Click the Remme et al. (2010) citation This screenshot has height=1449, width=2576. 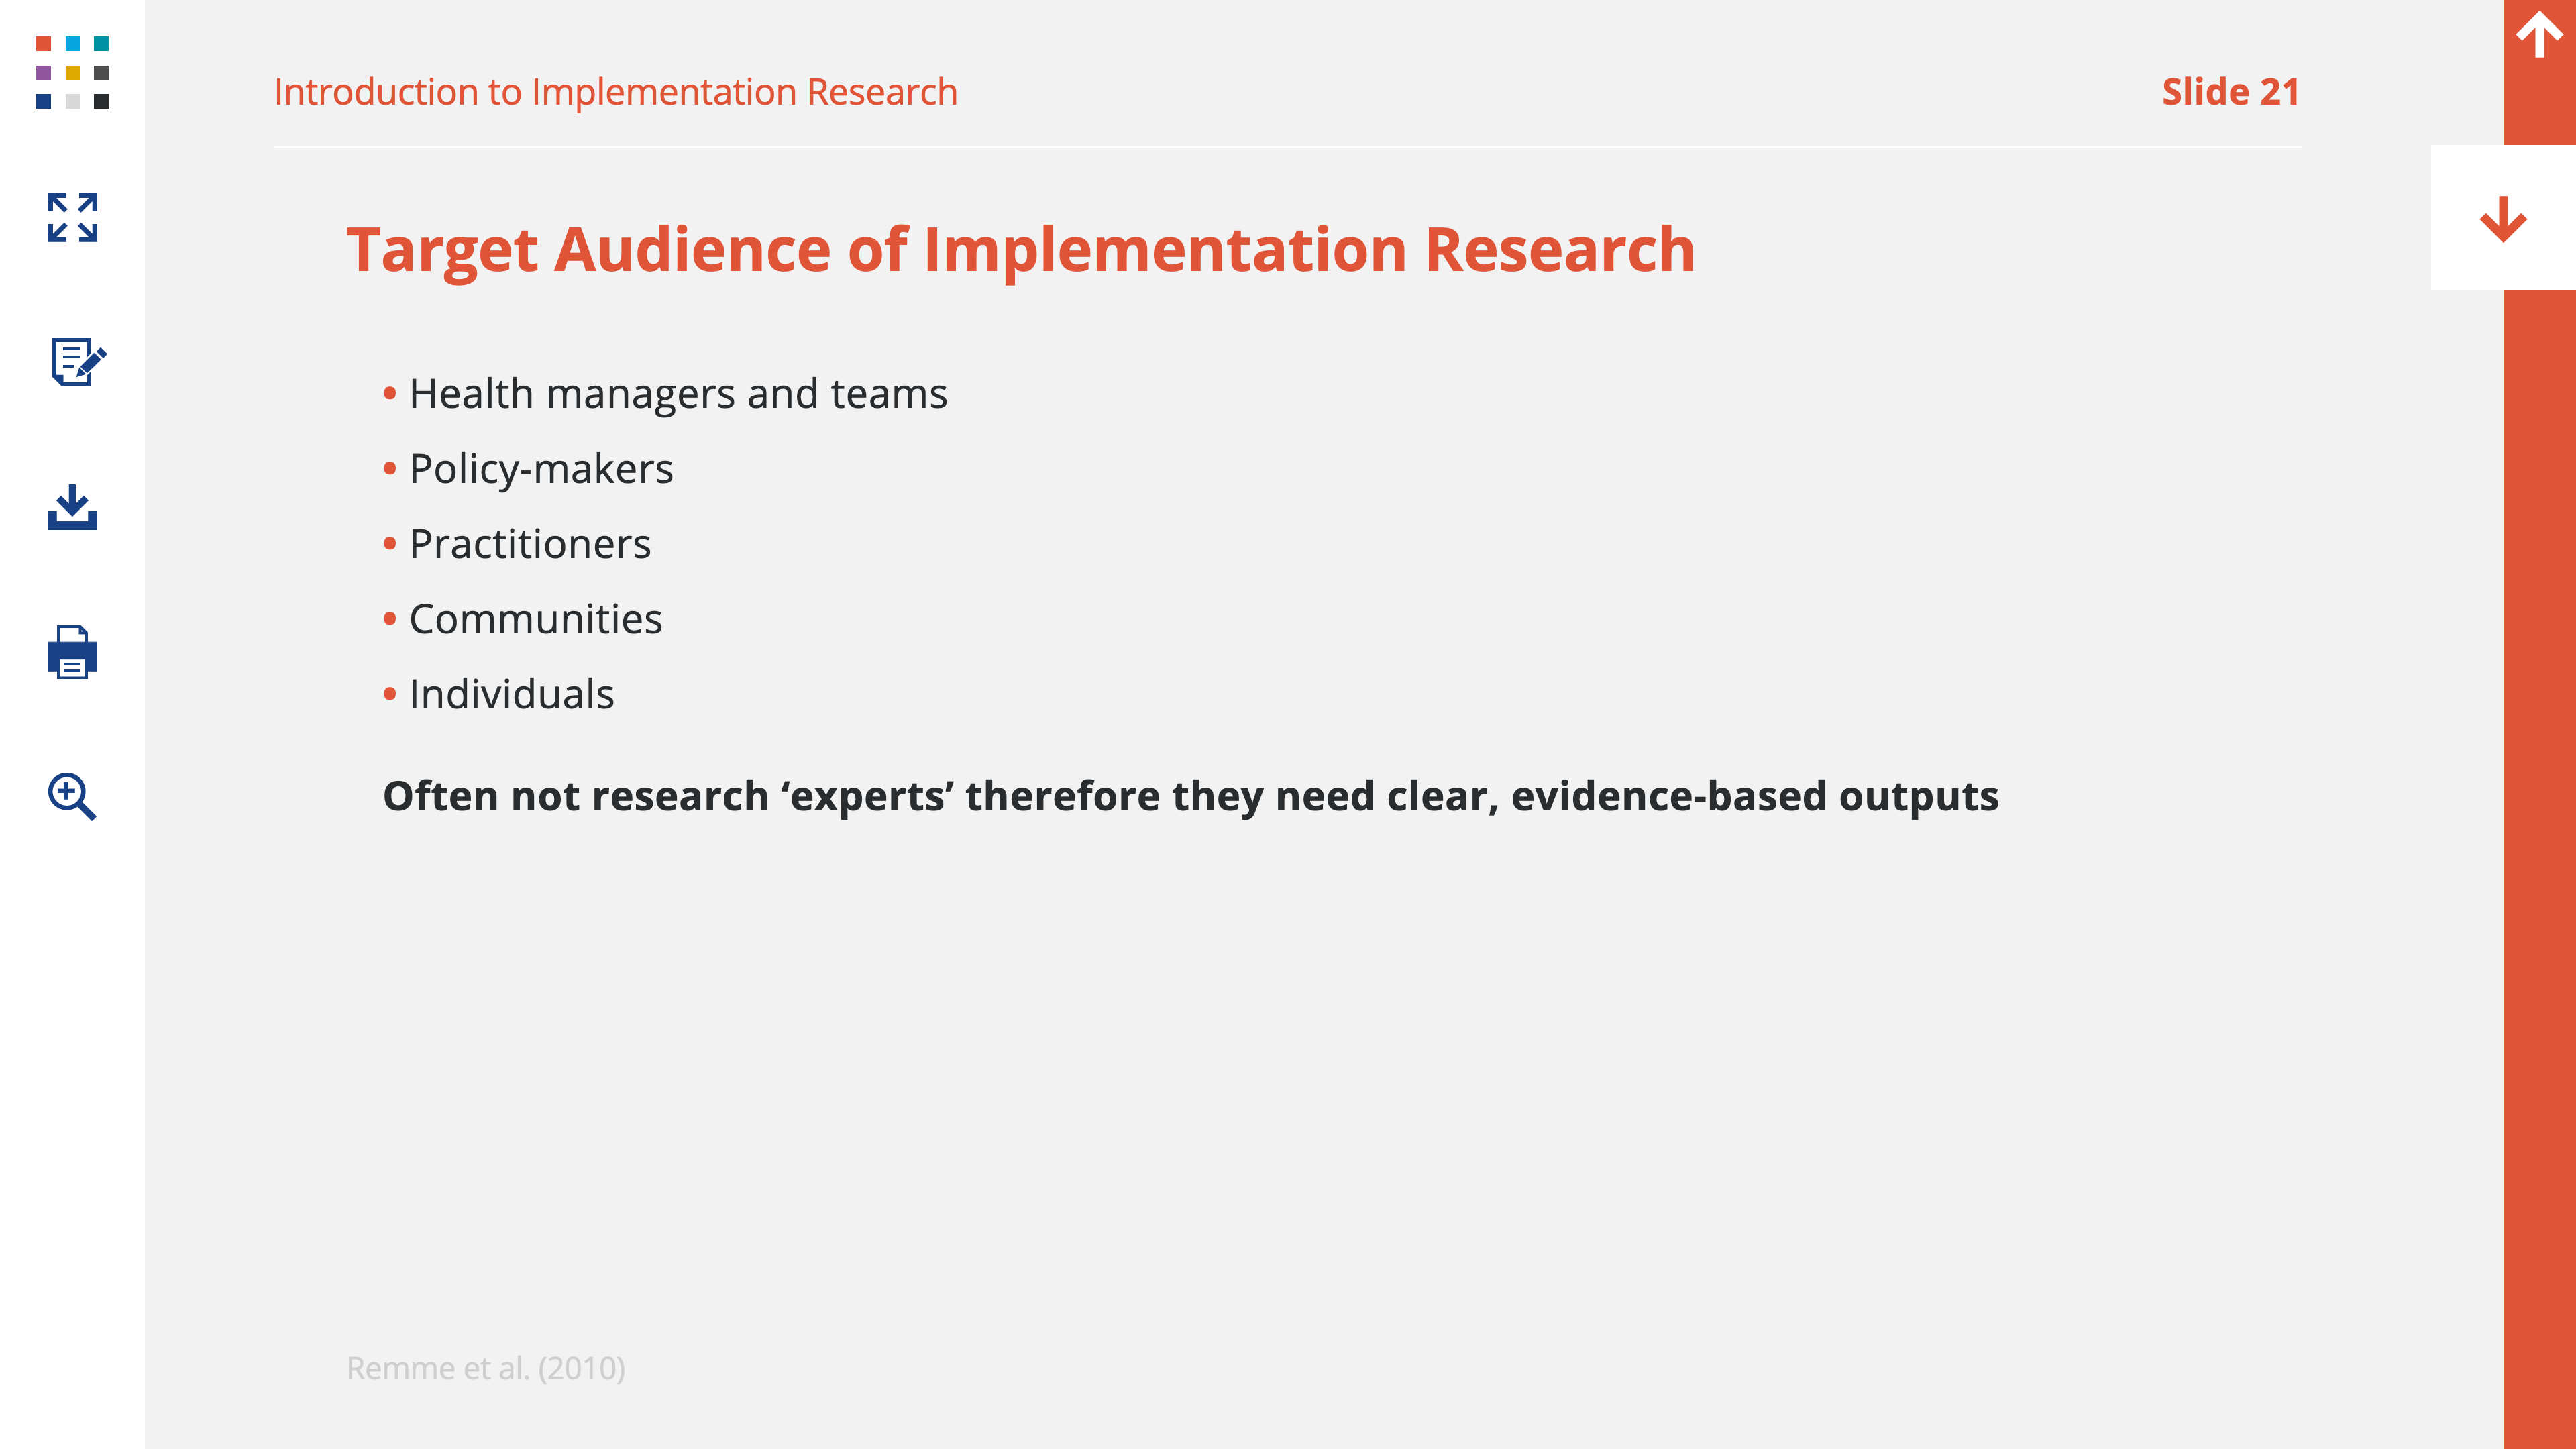(485, 1367)
